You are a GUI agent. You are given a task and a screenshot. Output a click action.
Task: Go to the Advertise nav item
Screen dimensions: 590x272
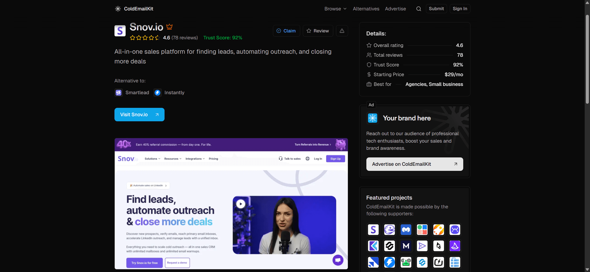(x=395, y=9)
